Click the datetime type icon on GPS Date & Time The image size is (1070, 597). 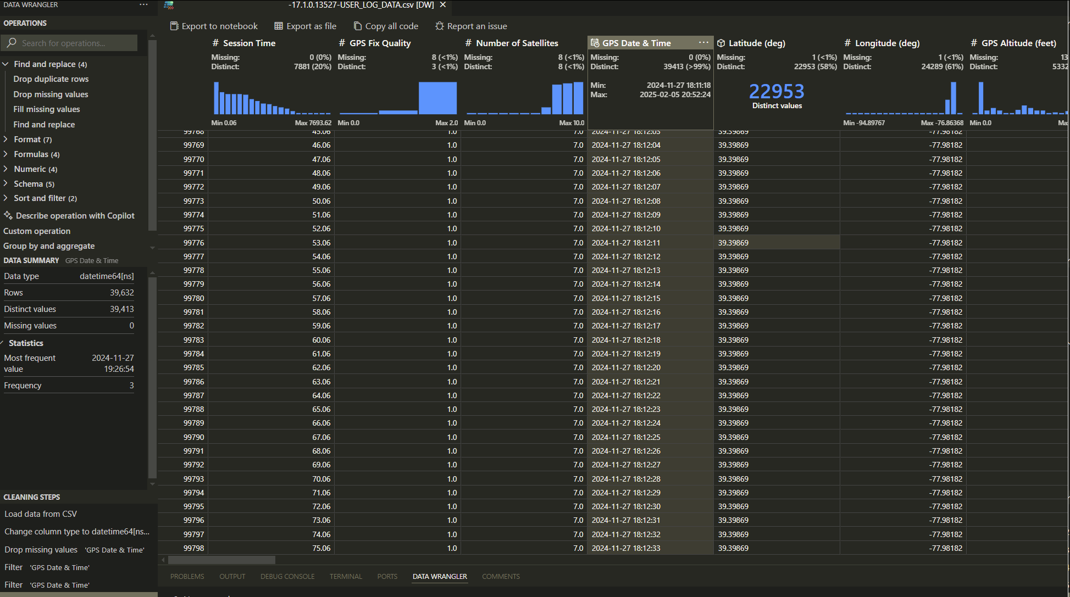click(x=595, y=43)
